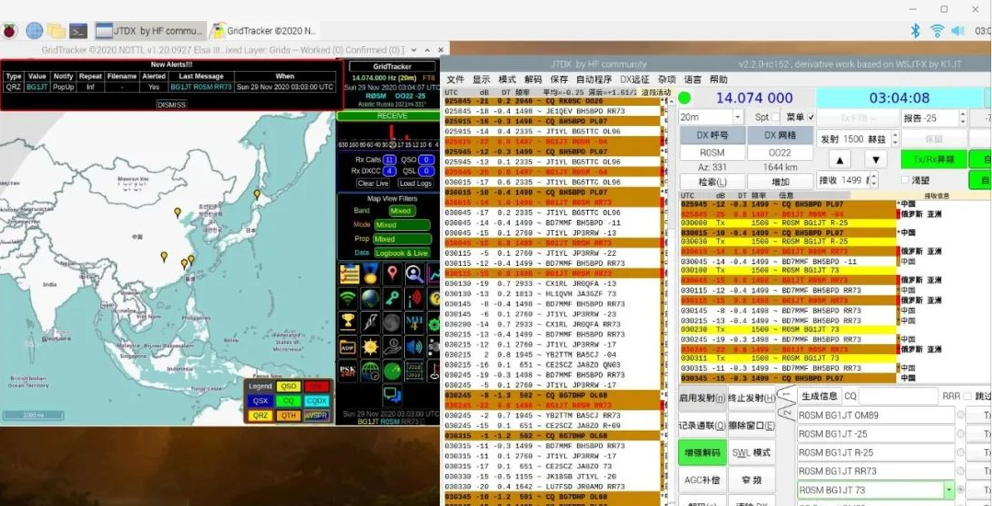This screenshot has width=992, height=506.
Task: Select radio button next to R0SM BG1JT RR73
Action: (x=961, y=471)
